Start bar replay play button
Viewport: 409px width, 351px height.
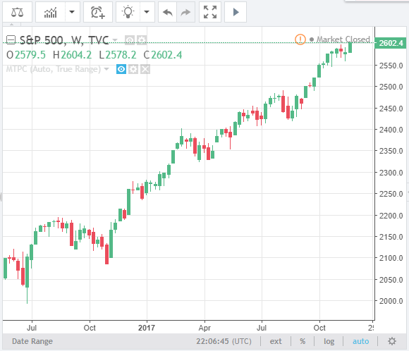(236, 12)
